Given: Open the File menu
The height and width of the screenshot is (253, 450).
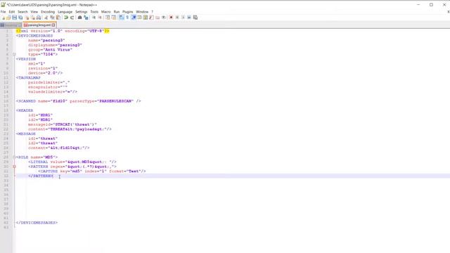Looking at the screenshot, I should pyautogui.click(x=3, y=12).
